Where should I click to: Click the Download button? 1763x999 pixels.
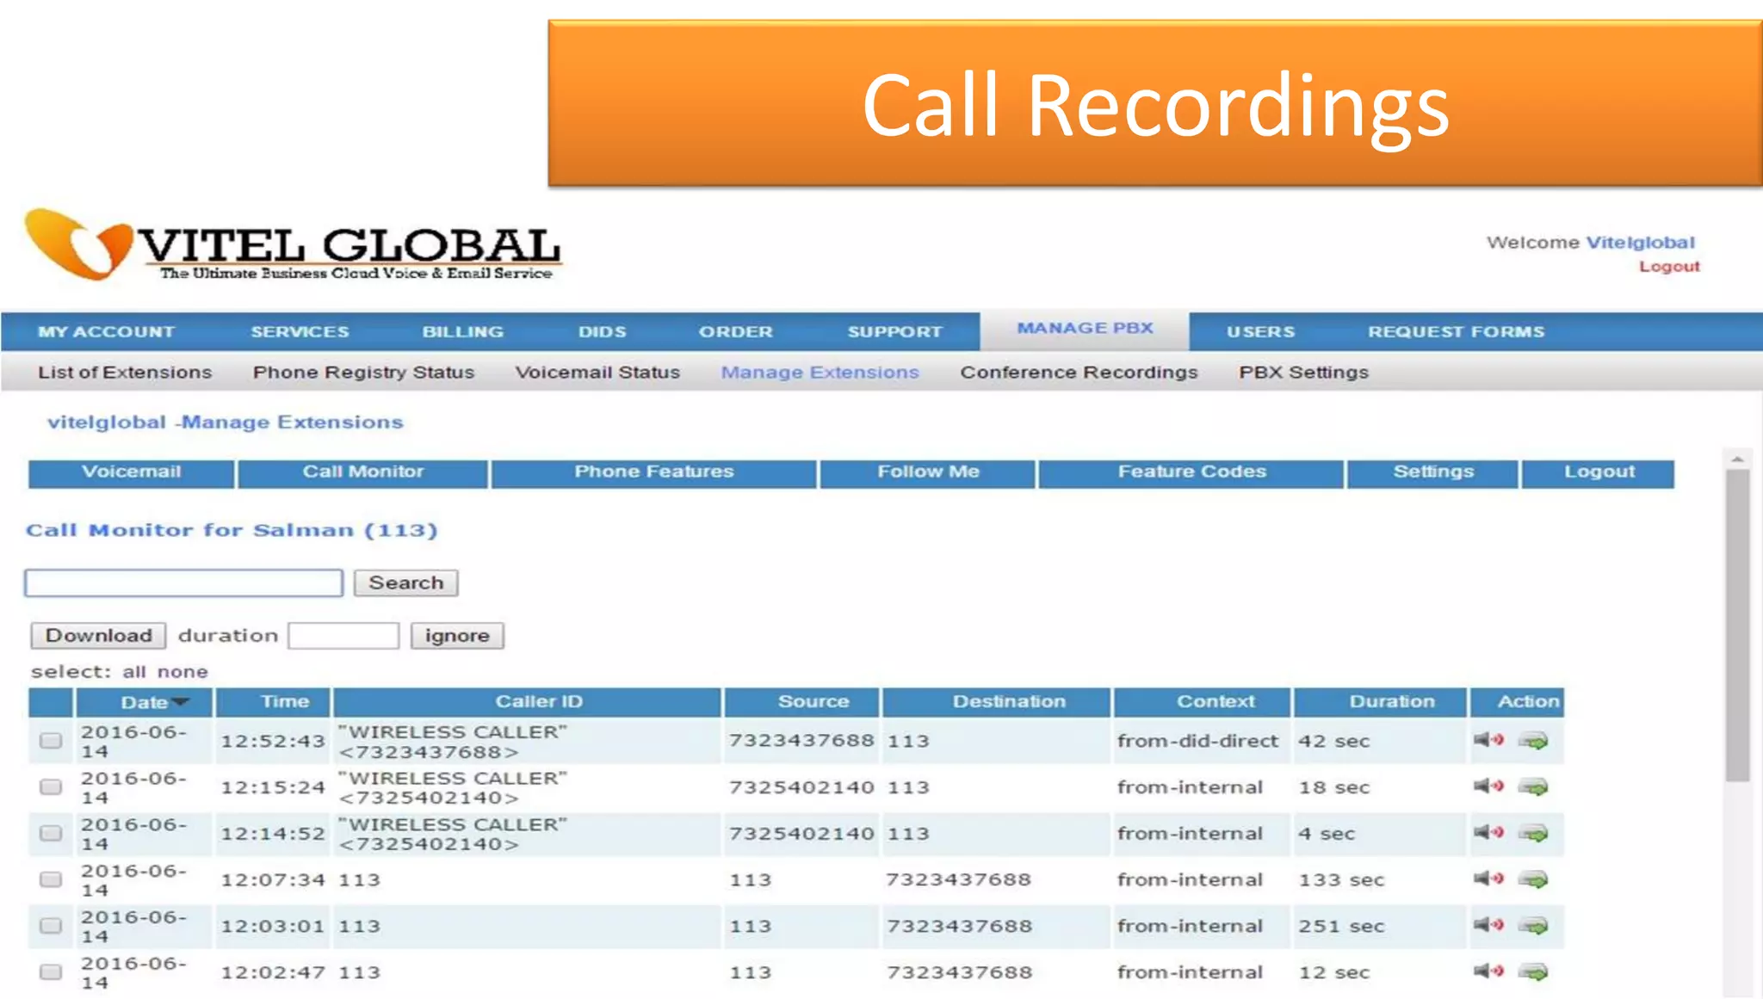coord(98,636)
